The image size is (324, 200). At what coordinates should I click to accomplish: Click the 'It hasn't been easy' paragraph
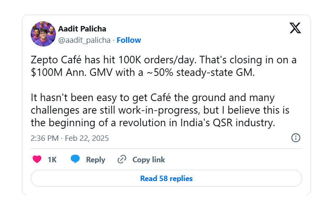(x=160, y=110)
